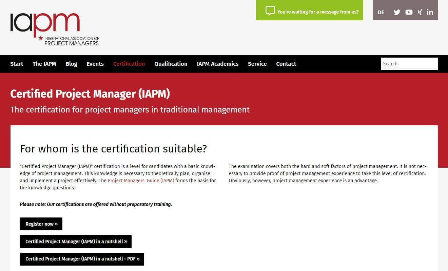The height and width of the screenshot is (271, 448).
Task: Open the Events menu item
Action: point(95,64)
